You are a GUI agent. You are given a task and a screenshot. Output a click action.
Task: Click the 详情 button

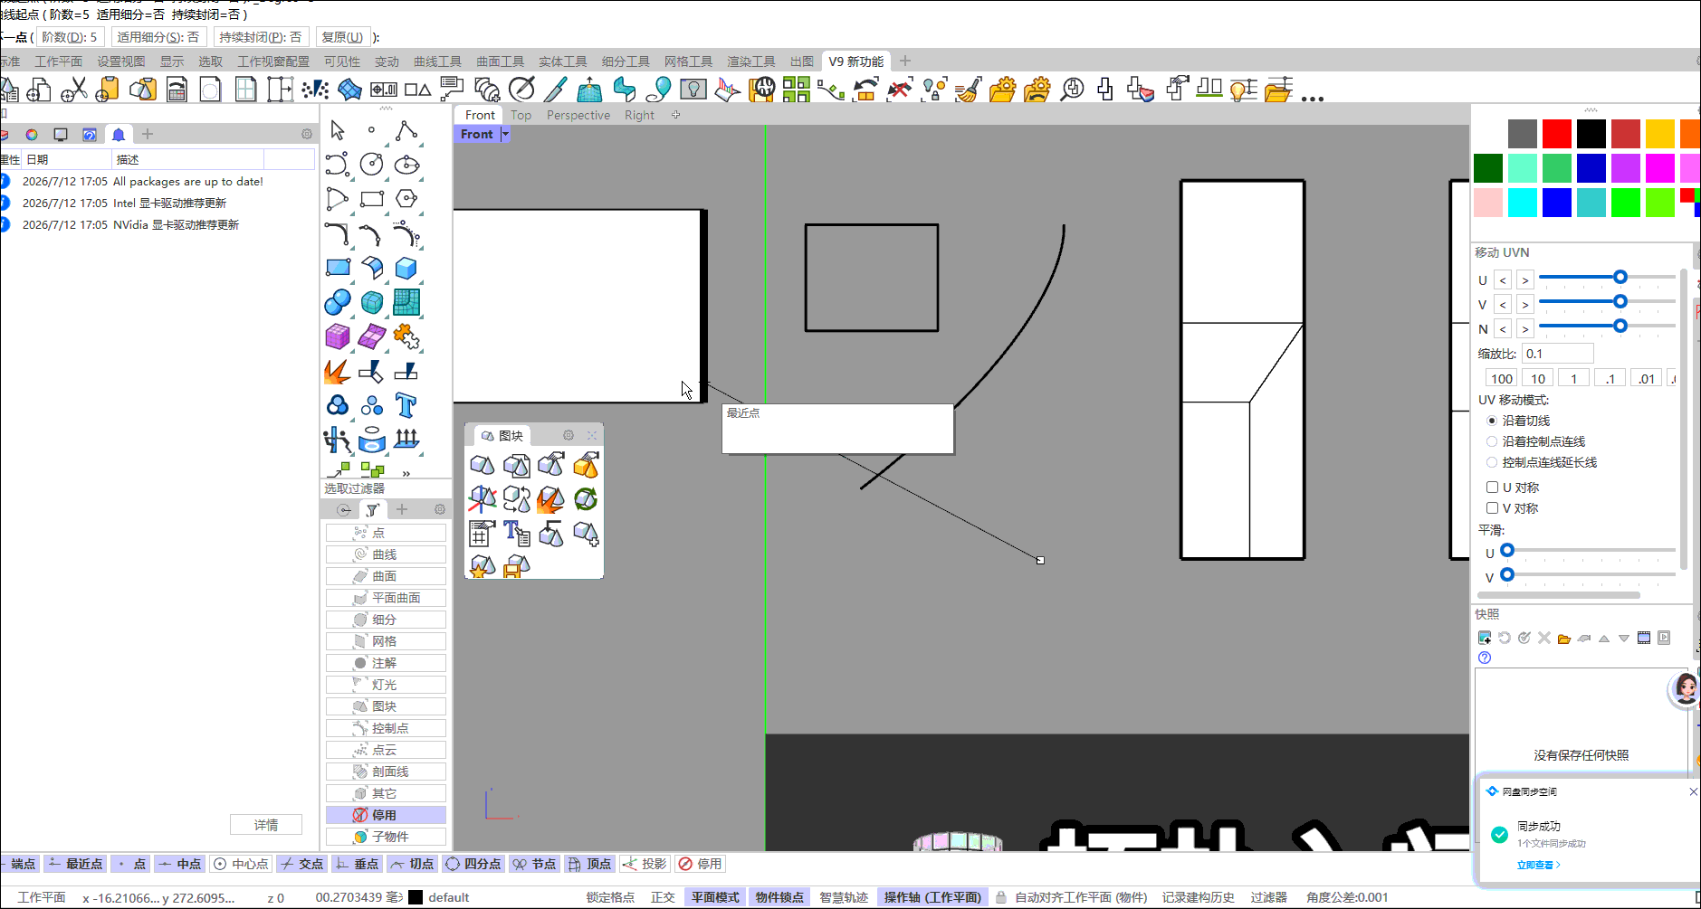pos(266,825)
